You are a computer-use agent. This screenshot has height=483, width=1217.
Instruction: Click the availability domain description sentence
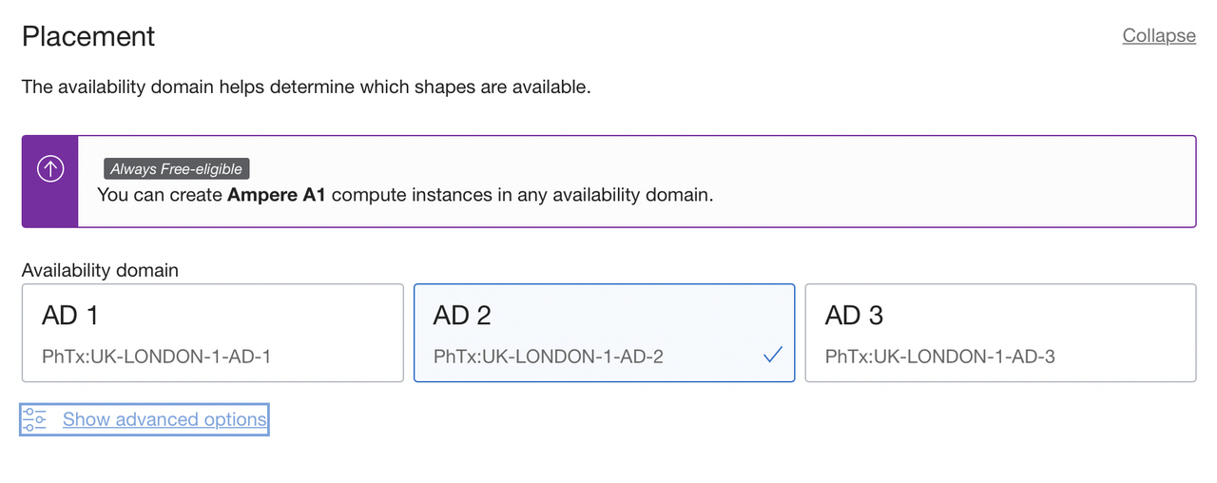pyautogui.click(x=306, y=87)
